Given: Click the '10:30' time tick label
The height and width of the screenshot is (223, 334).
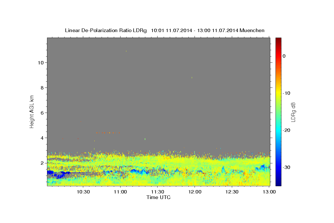Looking at the screenshot, I should pos(83,192).
